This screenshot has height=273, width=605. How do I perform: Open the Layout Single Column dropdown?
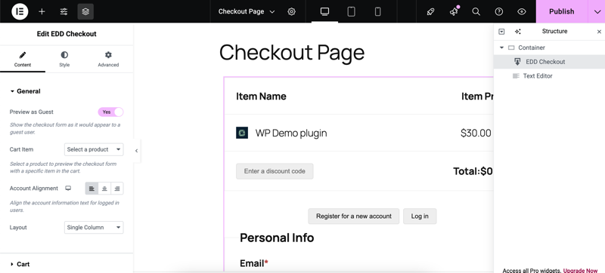click(x=94, y=227)
